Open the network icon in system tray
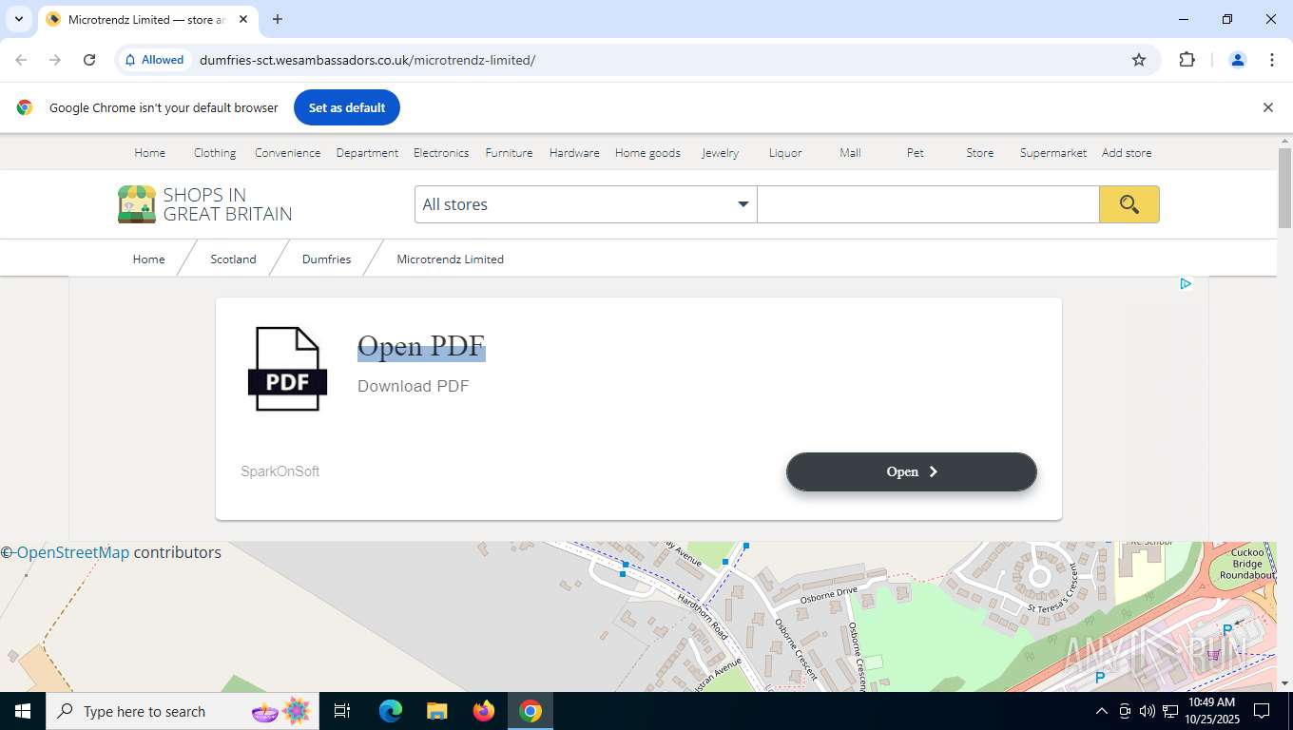Screen dimensions: 1293x730 click(x=1170, y=711)
